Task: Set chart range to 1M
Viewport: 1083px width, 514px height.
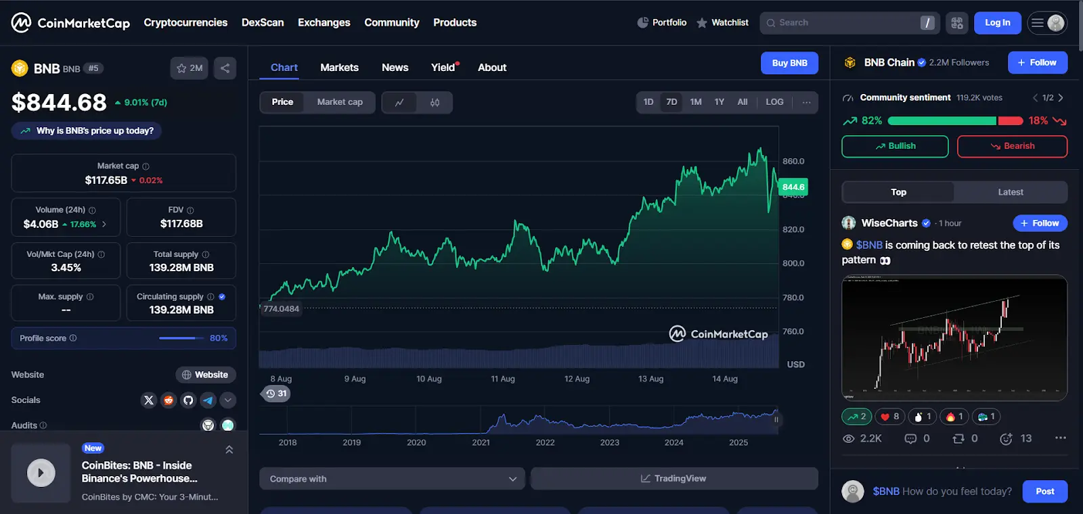Action: (x=696, y=102)
